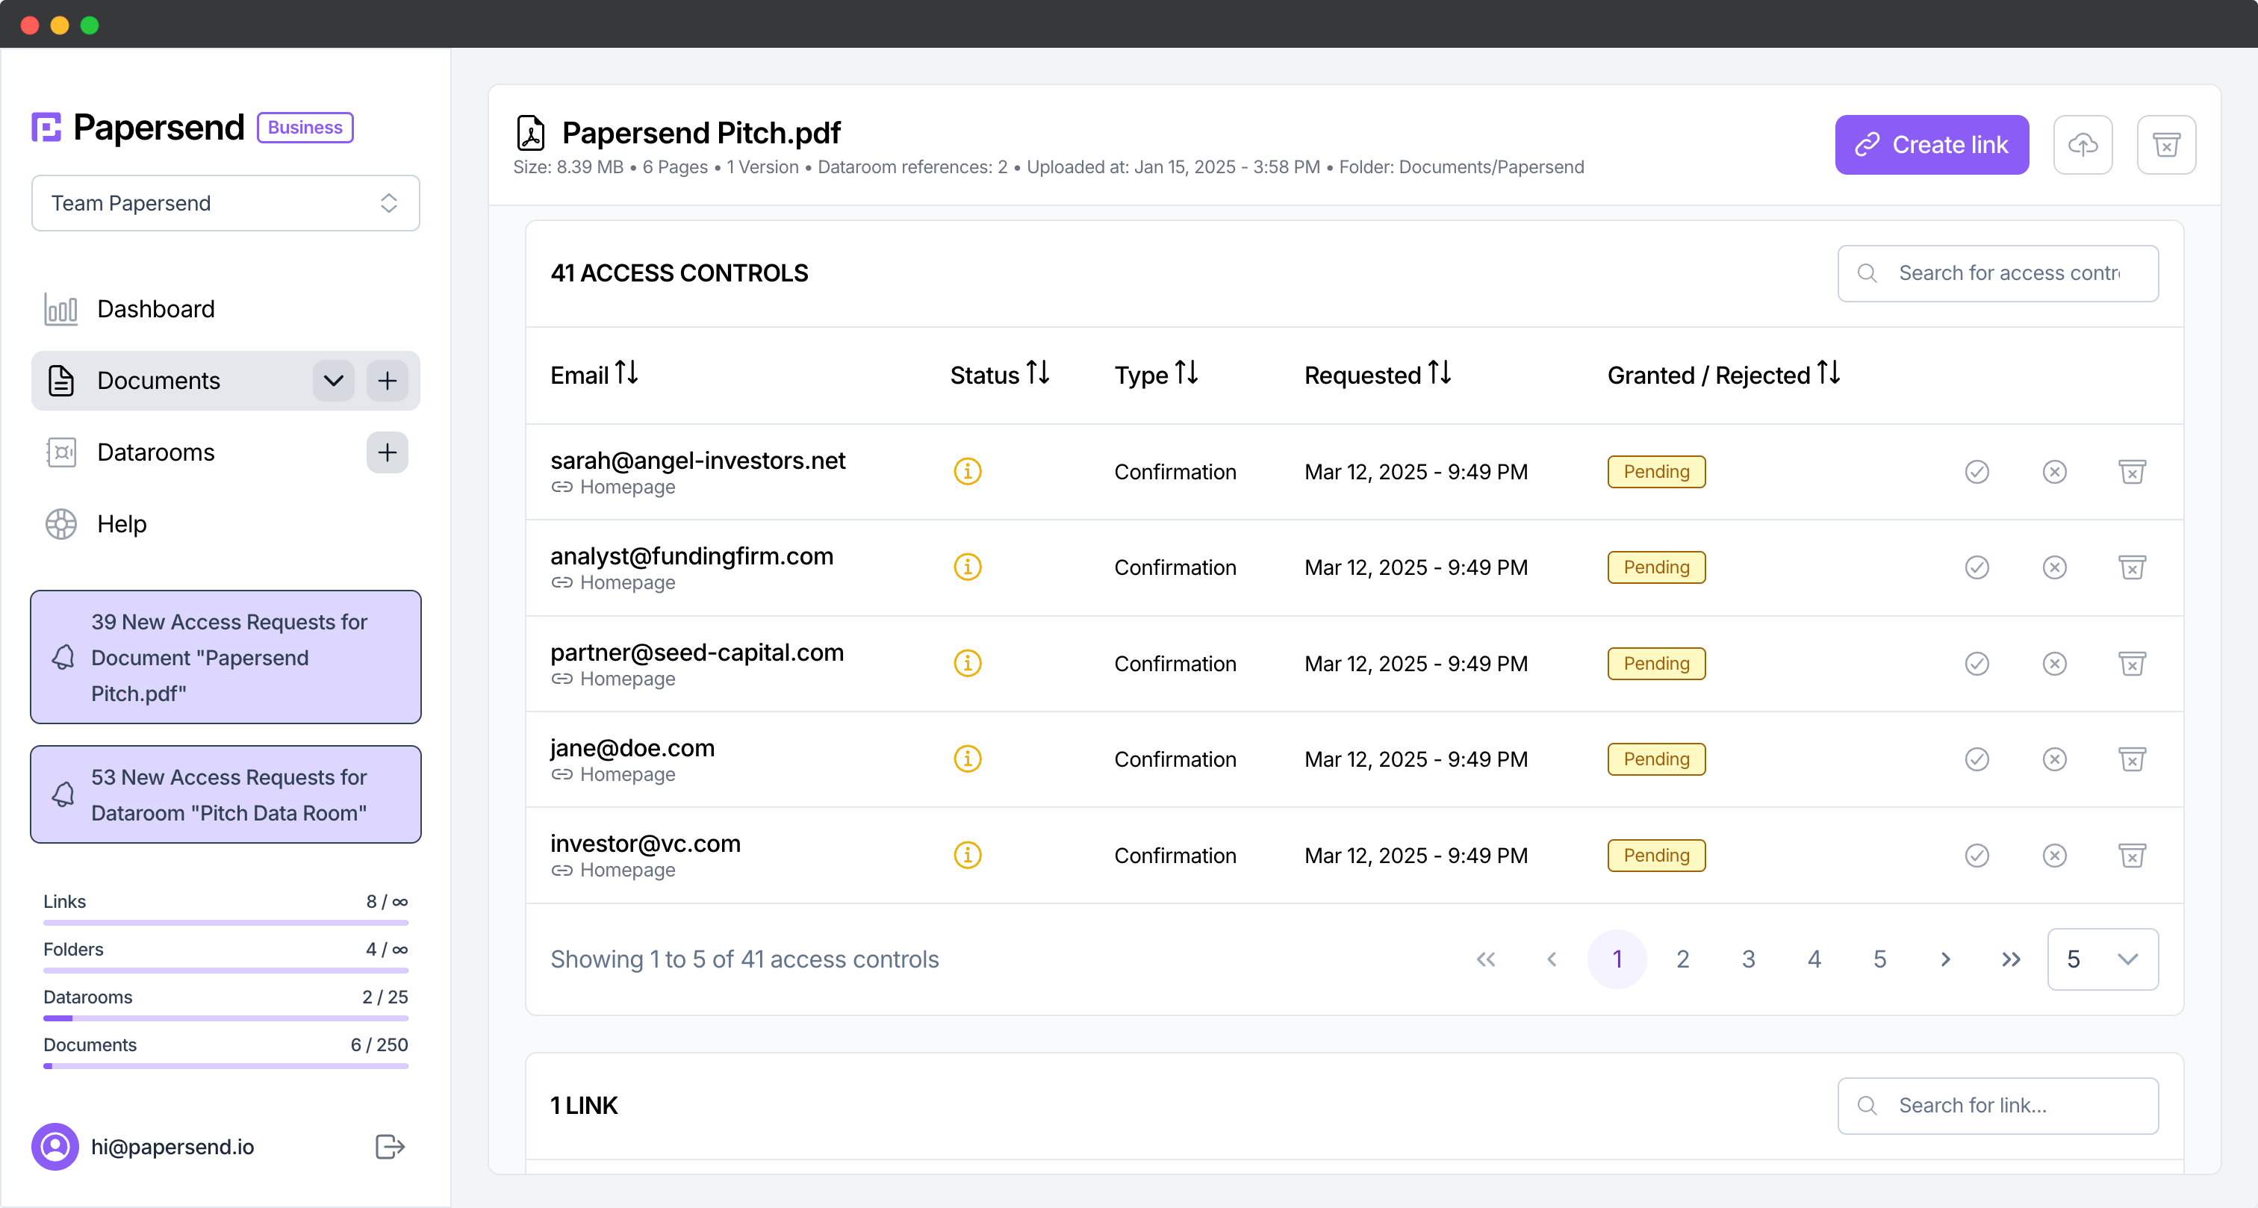Delete partner@seed-capital.com access via trash icon

(x=2133, y=664)
